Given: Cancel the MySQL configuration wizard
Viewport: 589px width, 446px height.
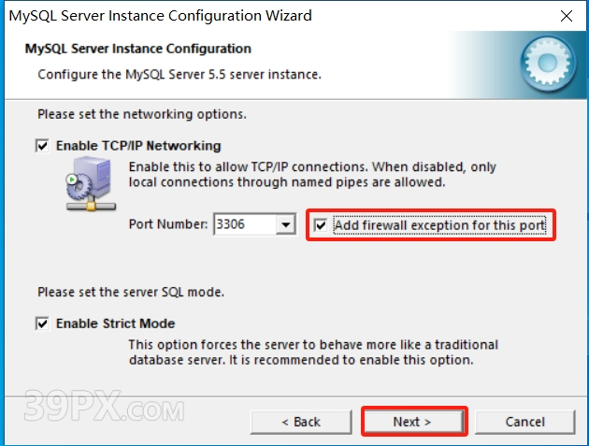Looking at the screenshot, I should click(524, 422).
